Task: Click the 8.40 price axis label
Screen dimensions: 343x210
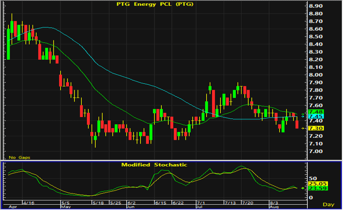Action: [315, 44]
